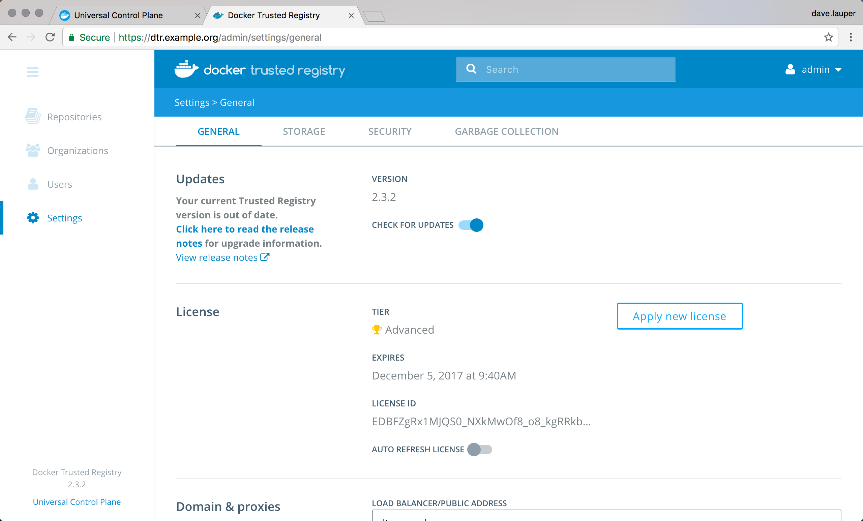Bookmark this page with the star icon
The height and width of the screenshot is (521, 863).
pos(828,37)
